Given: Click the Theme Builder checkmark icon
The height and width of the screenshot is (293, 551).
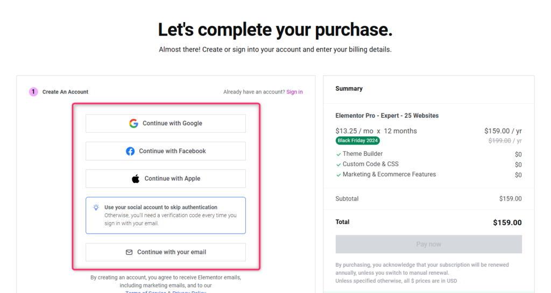Looking at the screenshot, I should tap(338, 154).
